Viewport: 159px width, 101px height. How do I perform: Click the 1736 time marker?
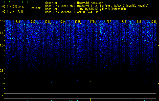point(93,22)
